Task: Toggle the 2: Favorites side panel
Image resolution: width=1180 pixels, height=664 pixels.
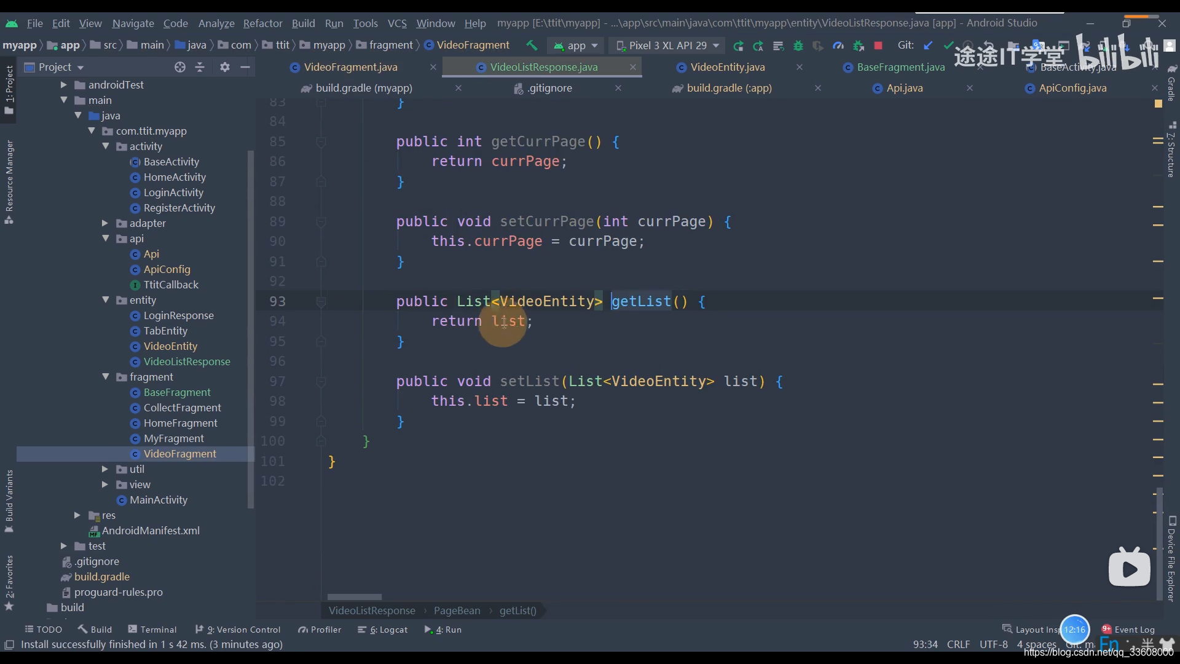Action: [x=9, y=583]
